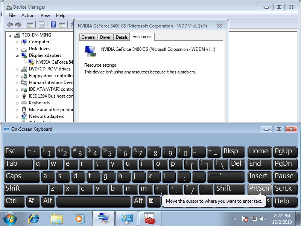Viewport: 301px width, 226px height.
Task: Open Windows Media Player from the taskbar
Action: [79, 218]
